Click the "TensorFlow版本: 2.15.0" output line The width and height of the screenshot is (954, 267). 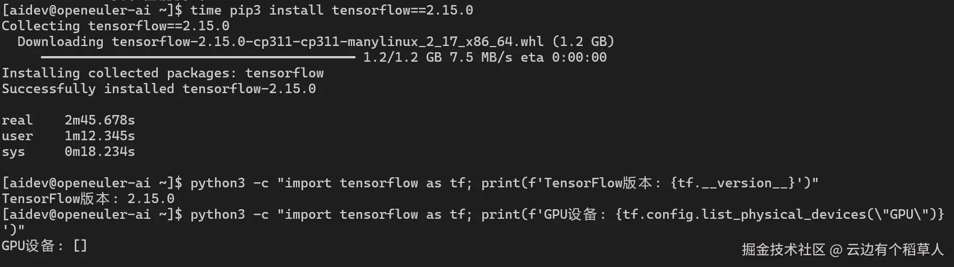[x=88, y=199]
